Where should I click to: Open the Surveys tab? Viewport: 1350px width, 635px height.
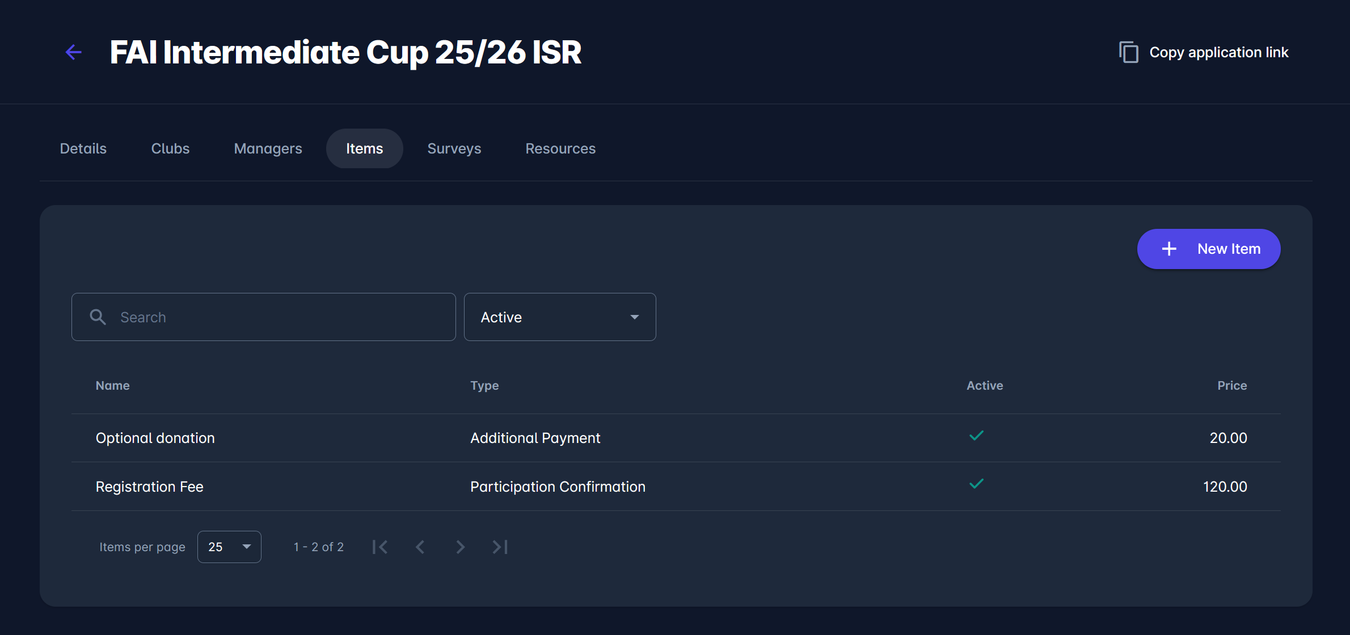(454, 148)
